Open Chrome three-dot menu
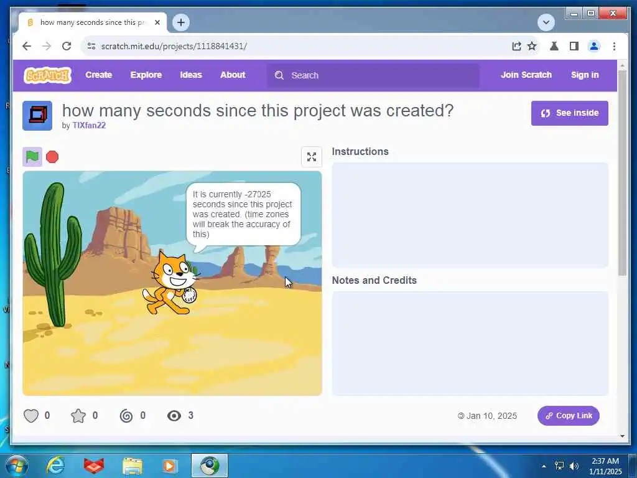This screenshot has height=478, width=637. pos(614,46)
